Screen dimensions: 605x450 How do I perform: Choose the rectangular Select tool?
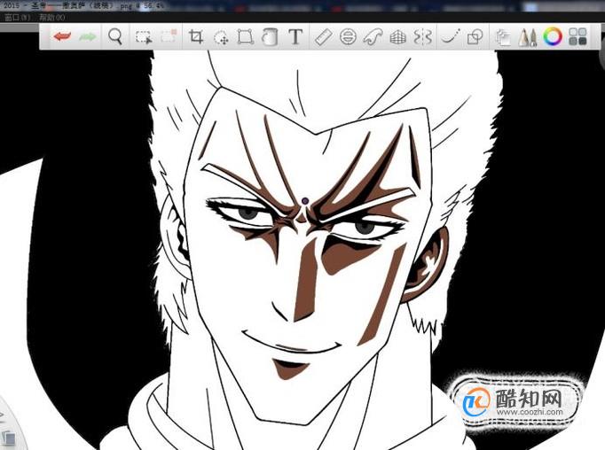[144, 37]
